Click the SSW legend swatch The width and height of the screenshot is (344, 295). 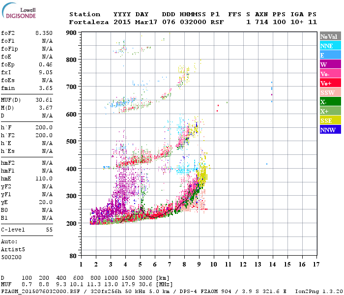[x=330, y=92]
